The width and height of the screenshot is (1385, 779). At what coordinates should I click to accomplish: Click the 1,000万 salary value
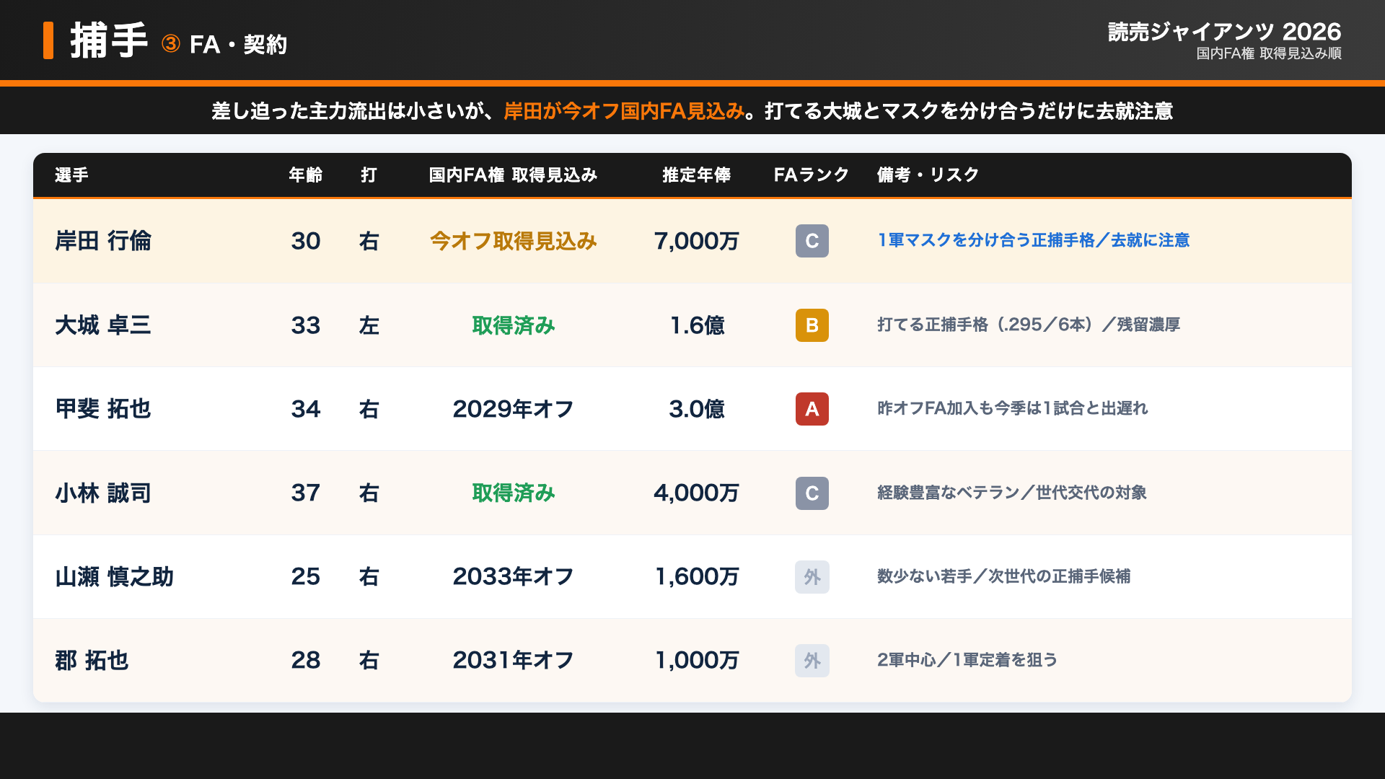(697, 661)
